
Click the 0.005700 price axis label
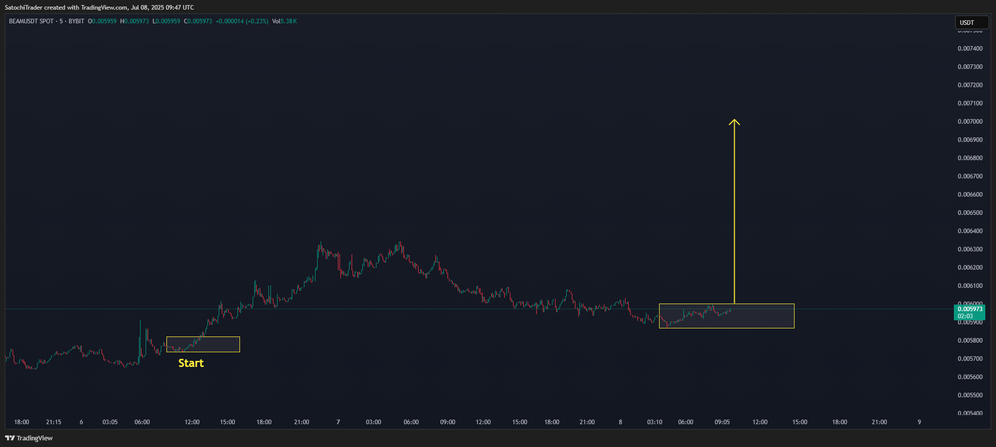(970, 359)
